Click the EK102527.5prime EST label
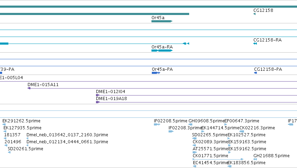The width and height of the screenshot is (297, 168). tap(246, 135)
